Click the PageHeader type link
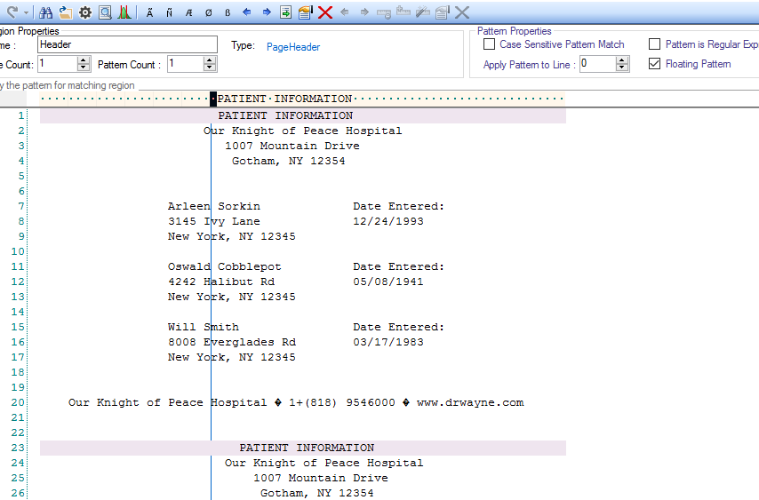The image size is (759, 500). [x=293, y=47]
